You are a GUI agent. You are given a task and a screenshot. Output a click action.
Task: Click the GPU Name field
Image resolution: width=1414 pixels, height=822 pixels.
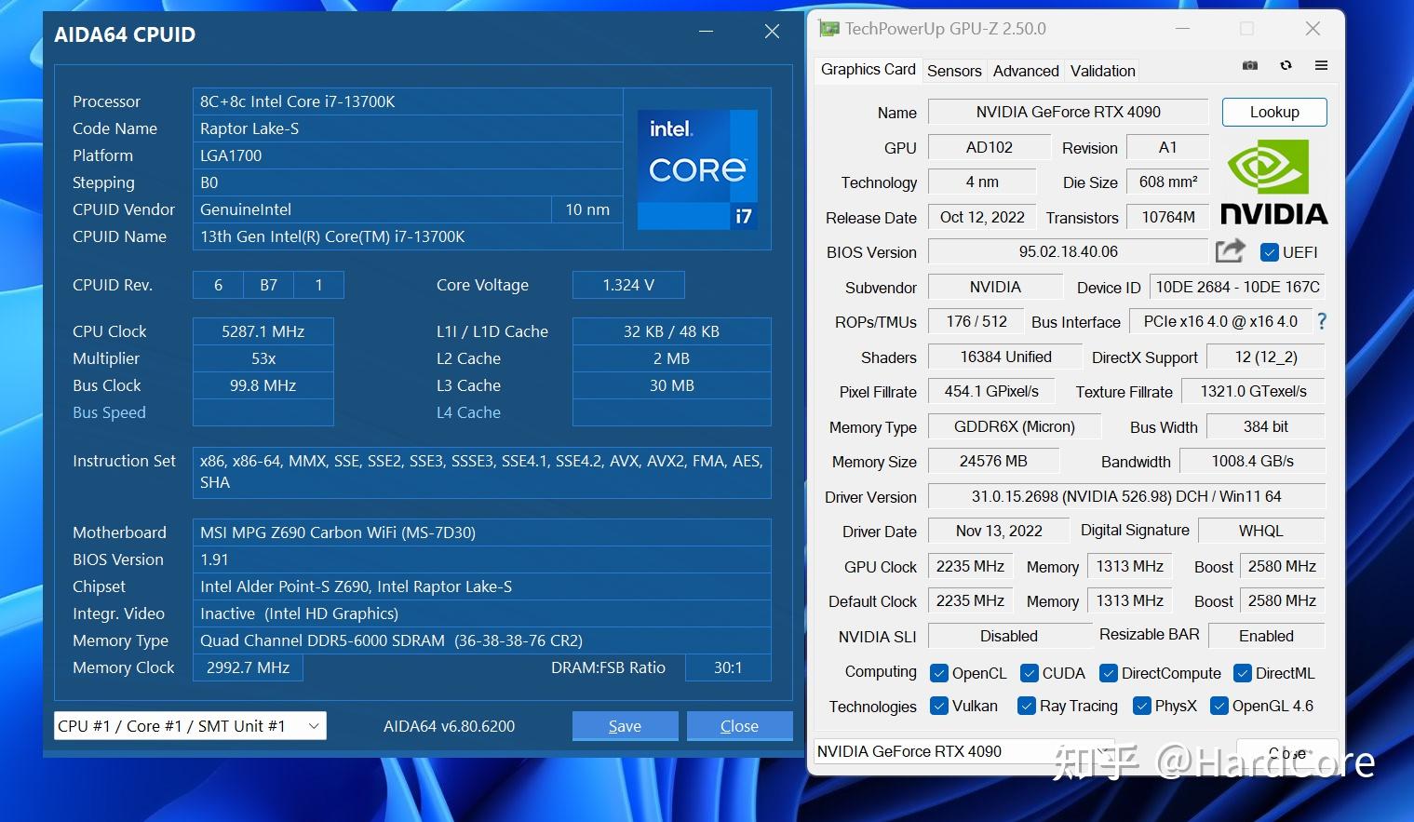click(1068, 112)
